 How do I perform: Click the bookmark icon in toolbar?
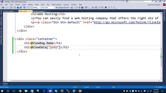(x=106, y=7)
